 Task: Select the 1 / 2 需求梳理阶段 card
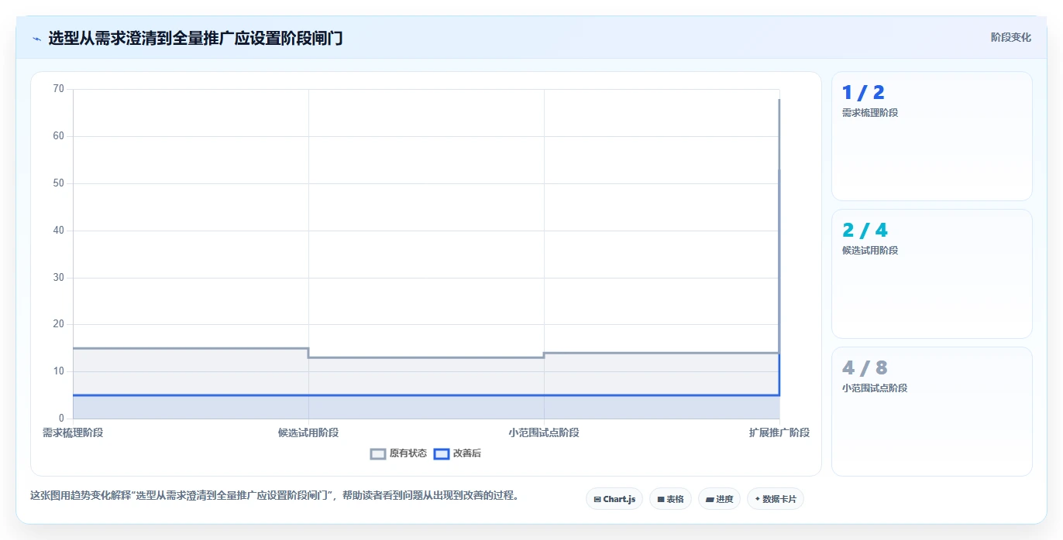[x=931, y=136]
